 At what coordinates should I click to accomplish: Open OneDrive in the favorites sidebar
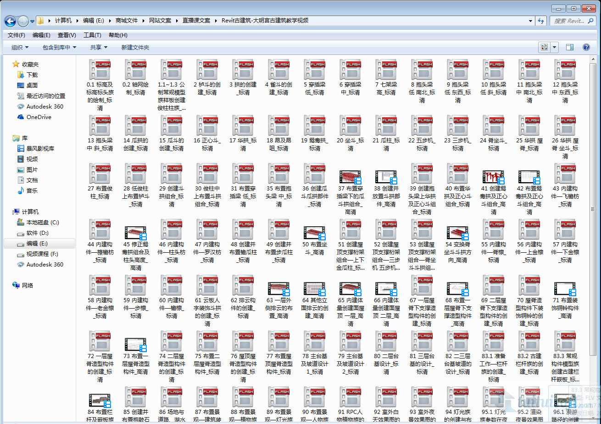[x=39, y=117]
